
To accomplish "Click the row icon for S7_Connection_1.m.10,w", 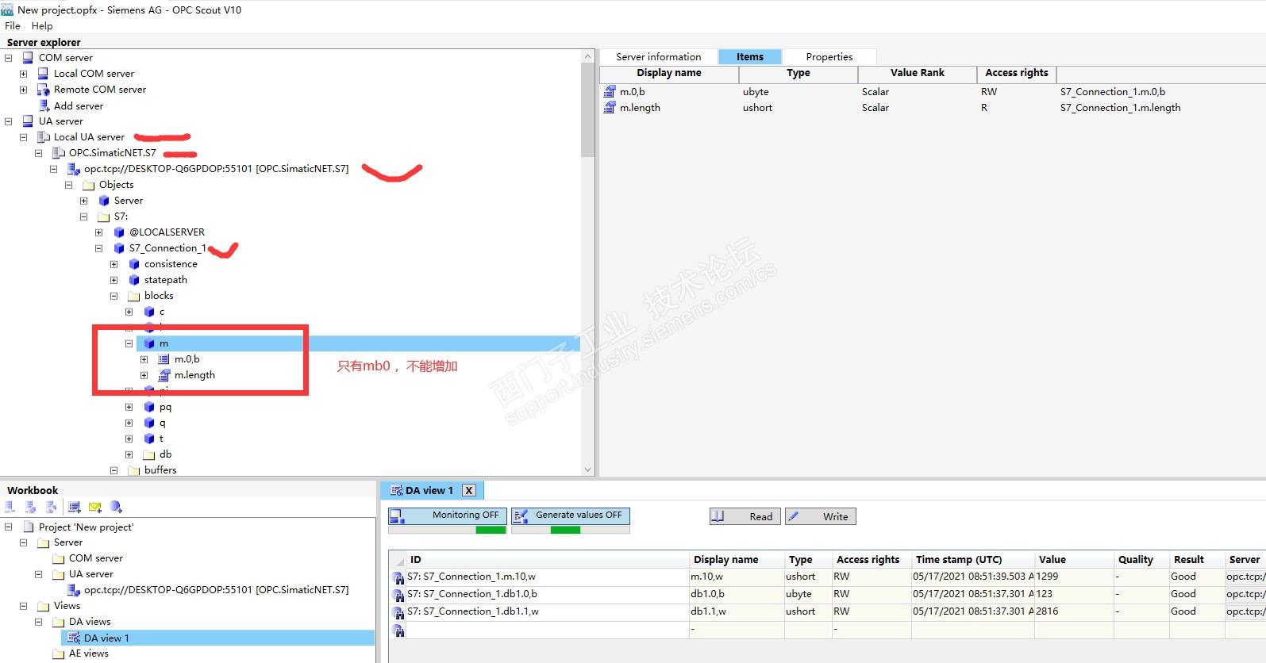I will pos(398,577).
